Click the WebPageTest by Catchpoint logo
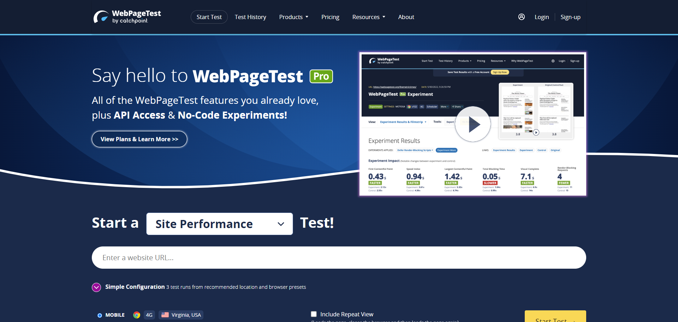The height and width of the screenshot is (322, 678). click(127, 16)
